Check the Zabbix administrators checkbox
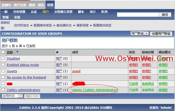The width and height of the screenshot is (175, 111). tap(3, 90)
